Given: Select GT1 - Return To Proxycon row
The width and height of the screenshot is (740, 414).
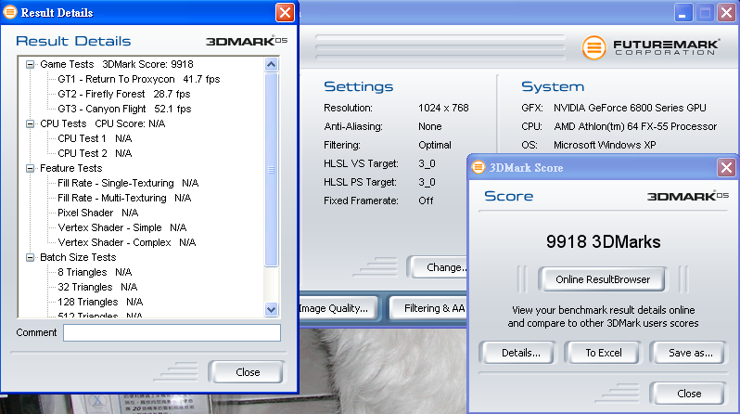Looking at the screenshot, I should 139,79.
